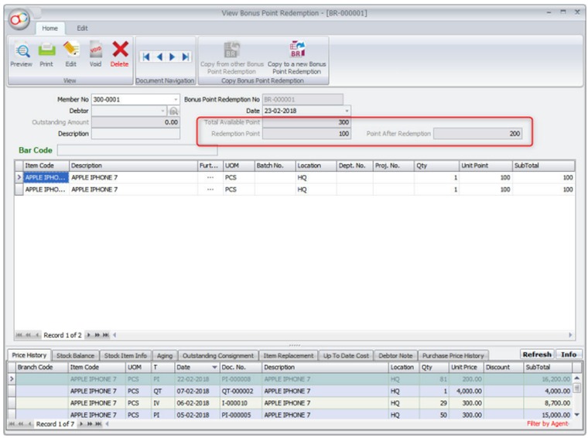This screenshot has height=438, width=588.
Task: Expand the Date dropdown picker
Action: [347, 111]
